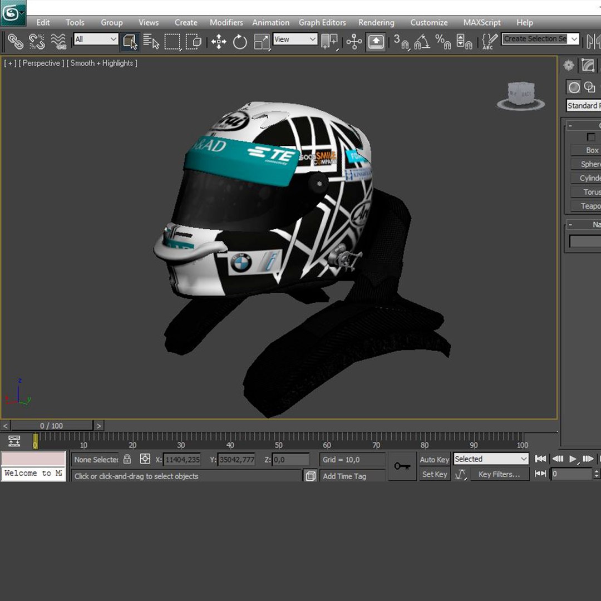Open the Rendering menu
Screen dimensions: 601x601
point(376,22)
